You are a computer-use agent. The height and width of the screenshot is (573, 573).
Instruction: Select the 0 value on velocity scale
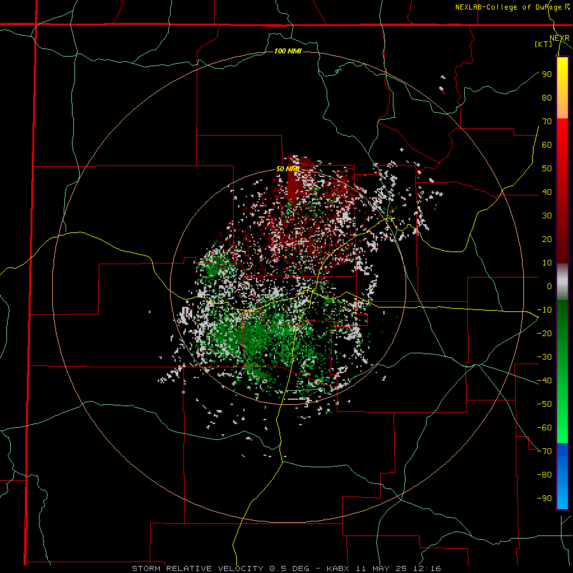(x=549, y=286)
